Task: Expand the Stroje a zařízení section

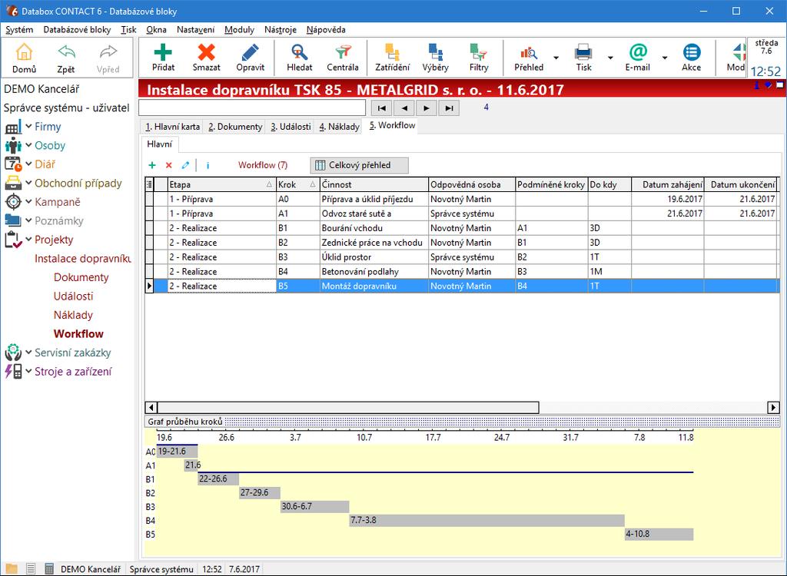Action: (x=28, y=371)
